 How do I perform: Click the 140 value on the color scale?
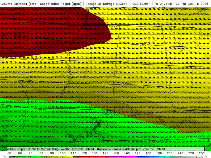(x=106, y=153)
